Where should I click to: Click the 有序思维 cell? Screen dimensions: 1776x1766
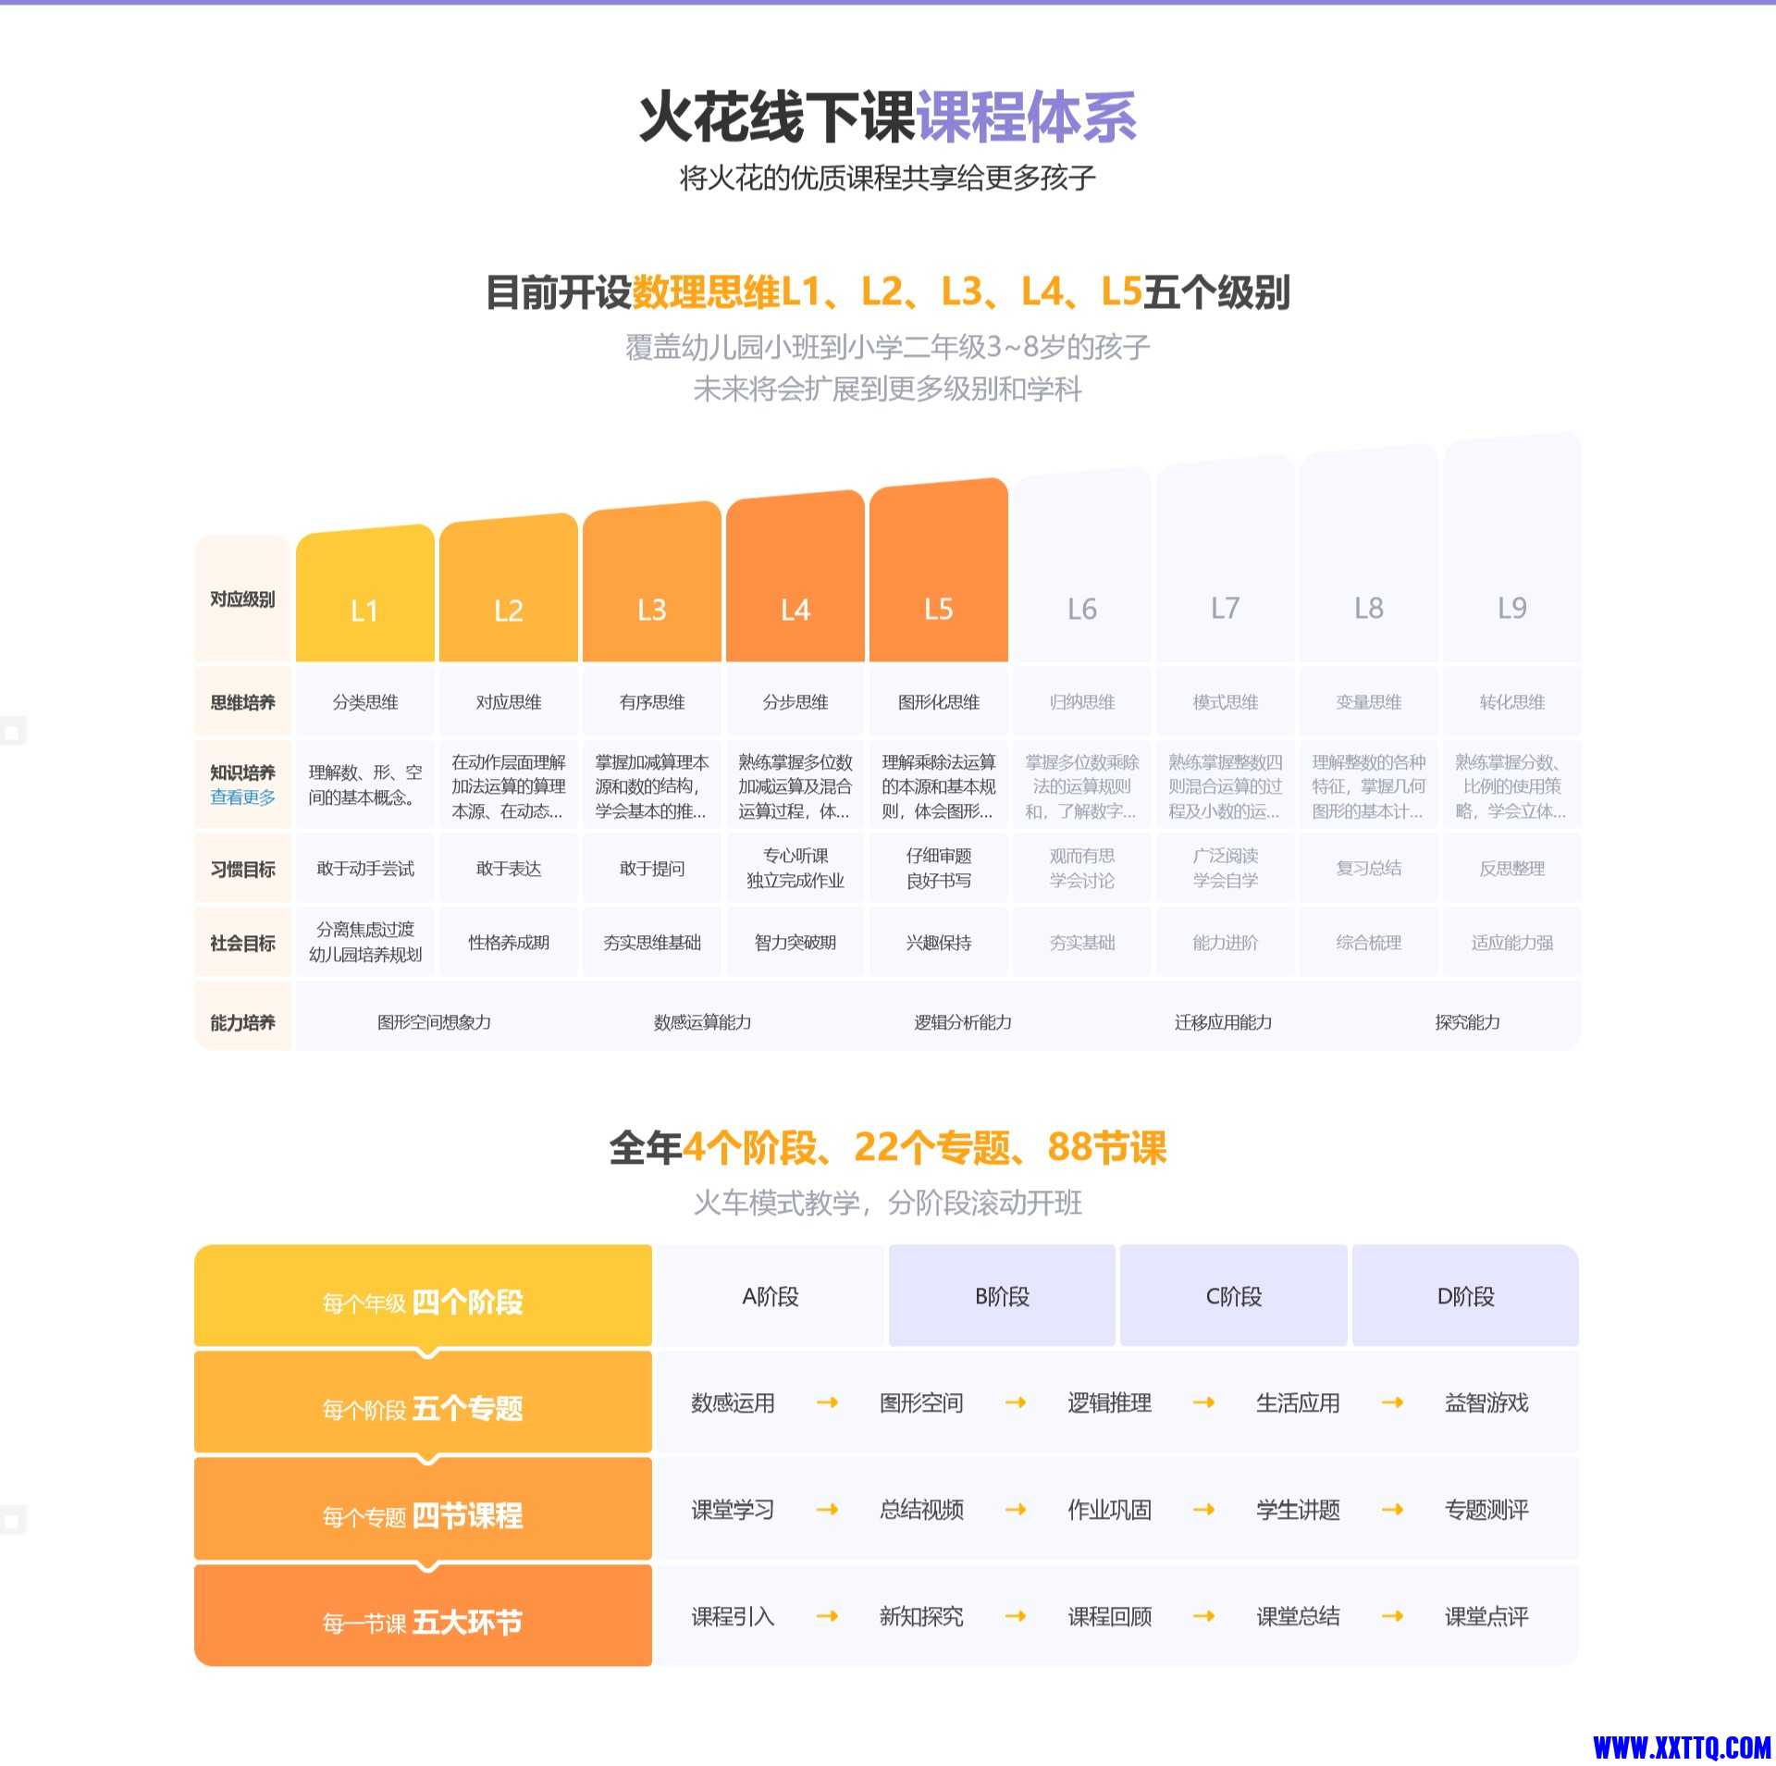[x=652, y=702]
